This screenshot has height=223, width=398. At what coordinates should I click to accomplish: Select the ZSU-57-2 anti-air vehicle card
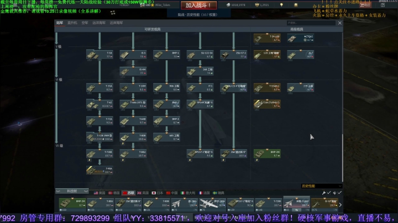click(x=233, y=55)
